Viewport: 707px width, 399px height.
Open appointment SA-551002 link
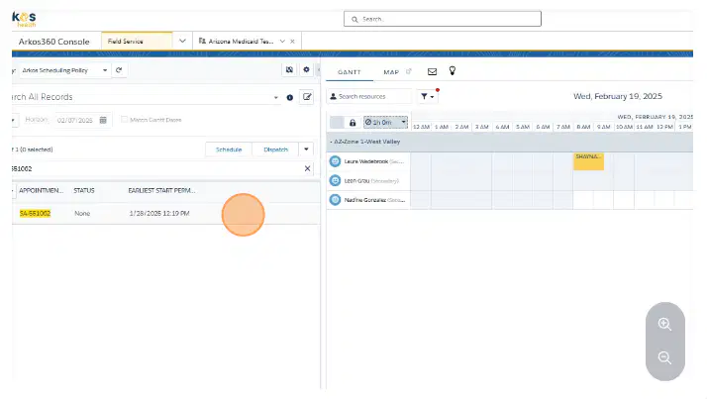tap(36, 213)
